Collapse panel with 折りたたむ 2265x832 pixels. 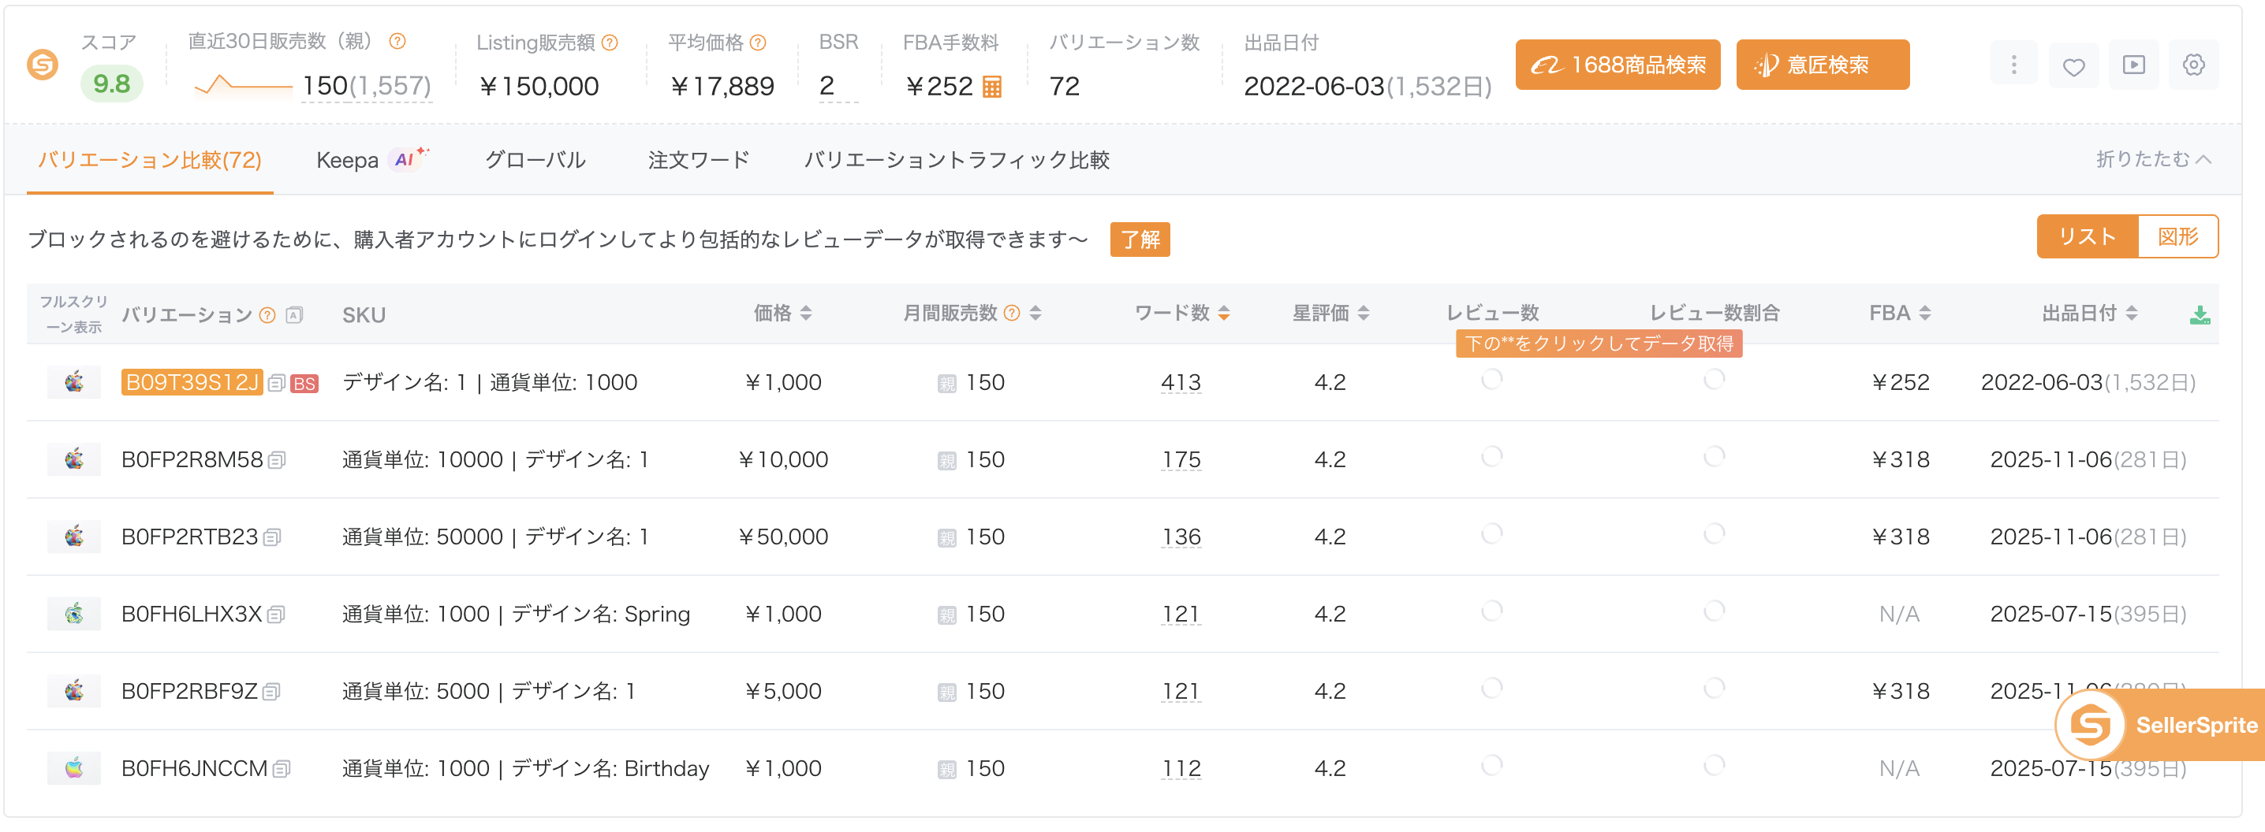tap(2153, 159)
